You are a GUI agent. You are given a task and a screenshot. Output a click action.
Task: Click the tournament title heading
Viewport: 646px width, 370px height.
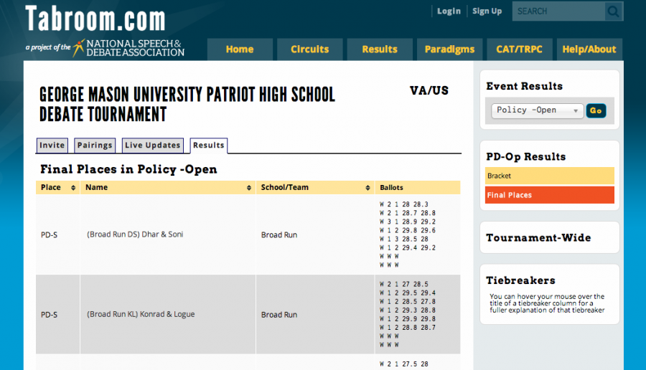[x=187, y=105]
